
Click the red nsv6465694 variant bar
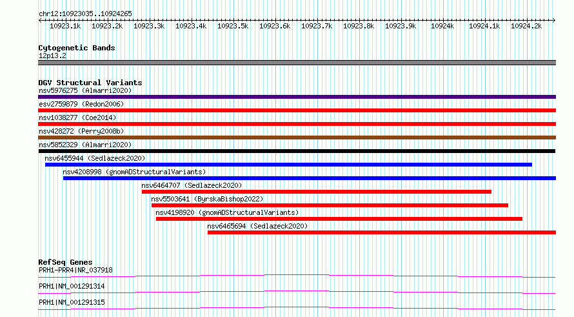coord(382,232)
